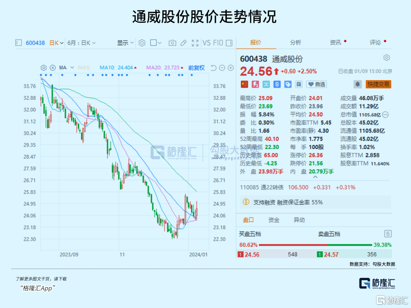The height and width of the screenshot is (308, 411).
Task: Enter fullscreen chart mode
Action: 195,43
